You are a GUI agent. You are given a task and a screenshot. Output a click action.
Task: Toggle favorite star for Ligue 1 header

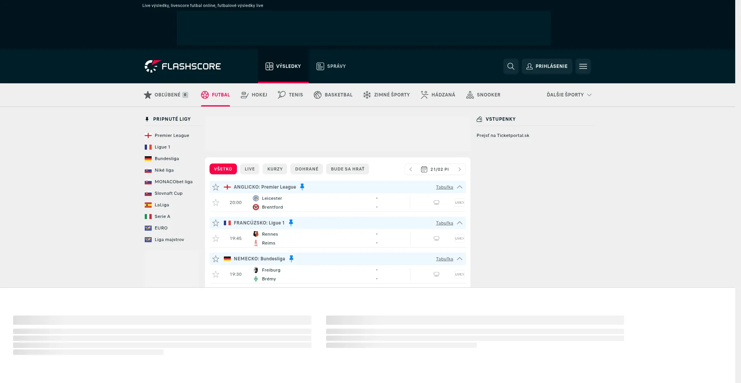[x=216, y=223]
